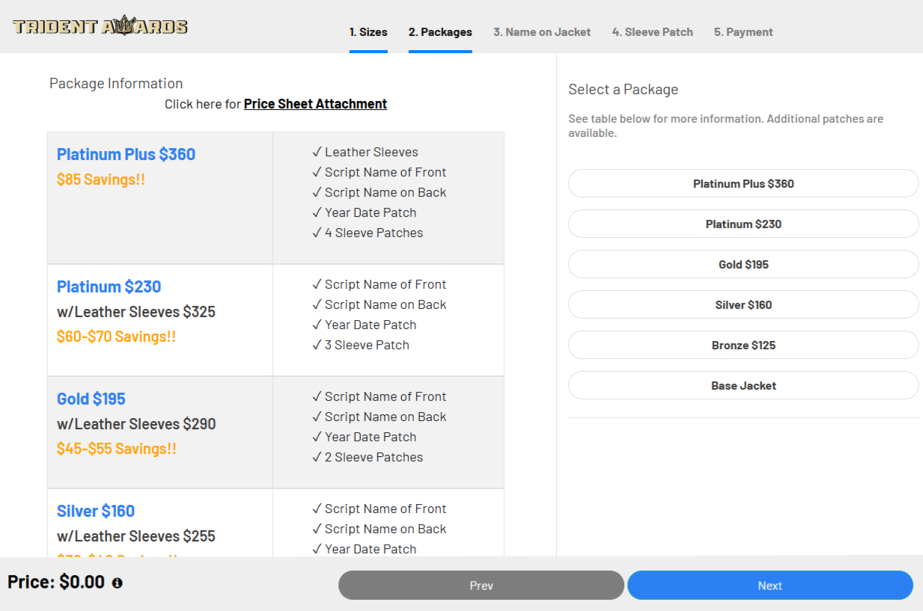This screenshot has width=923, height=611.
Task: Click the 'Leather Sleeves' feature in Platinum Plus
Action: 365,152
